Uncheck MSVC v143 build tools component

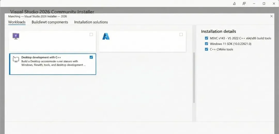coord(206,38)
